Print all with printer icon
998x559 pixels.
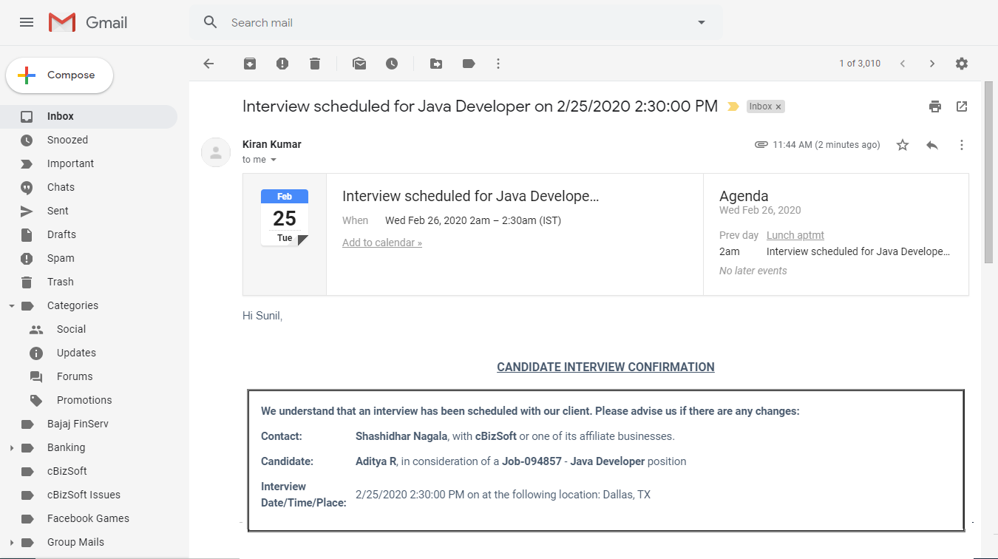pos(935,106)
